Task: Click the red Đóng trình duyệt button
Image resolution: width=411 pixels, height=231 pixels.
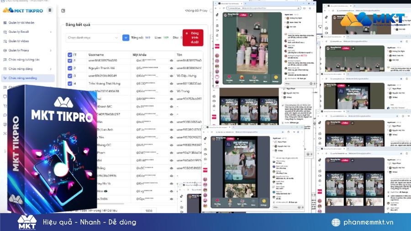Action: (x=193, y=38)
